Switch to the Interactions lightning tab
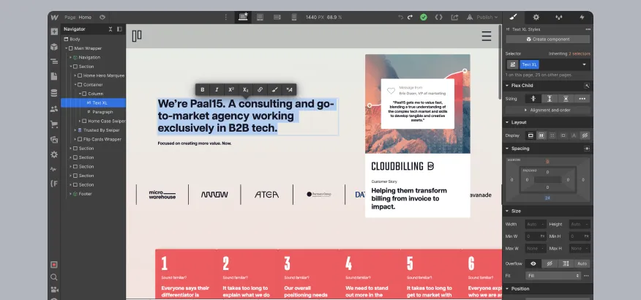This screenshot has height=300, width=641. click(582, 17)
